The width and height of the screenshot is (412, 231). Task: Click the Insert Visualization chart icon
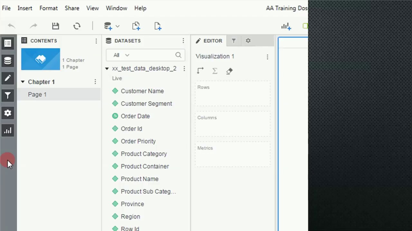tap(286, 26)
